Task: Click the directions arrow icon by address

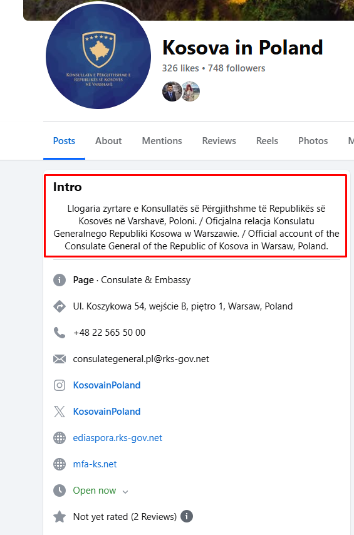Action: click(60, 306)
